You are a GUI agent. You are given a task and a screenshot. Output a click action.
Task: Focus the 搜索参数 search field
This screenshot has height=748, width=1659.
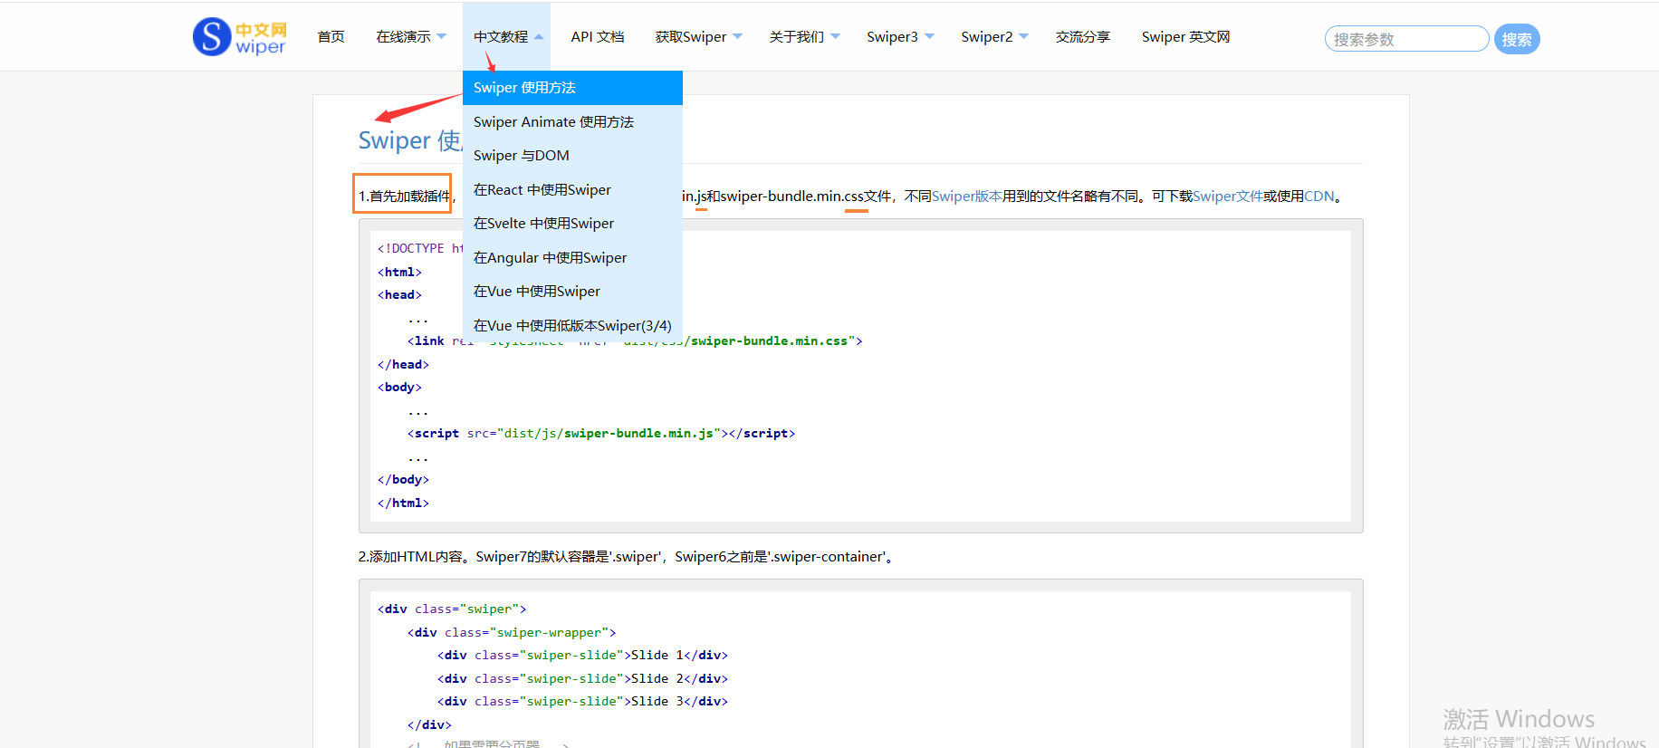click(x=1406, y=39)
